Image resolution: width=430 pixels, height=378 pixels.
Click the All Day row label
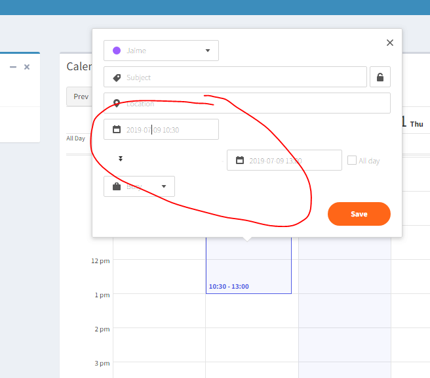point(75,138)
